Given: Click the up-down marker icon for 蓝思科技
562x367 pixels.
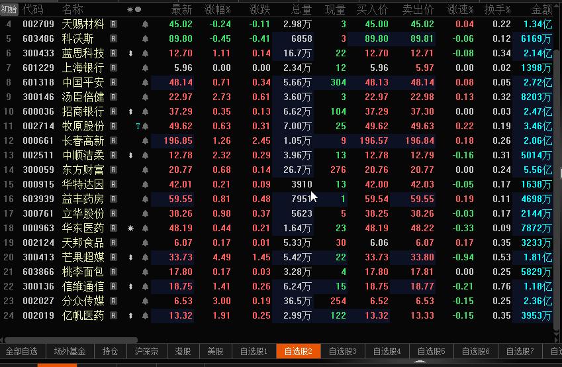Looking at the screenshot, I should [131, 54].
